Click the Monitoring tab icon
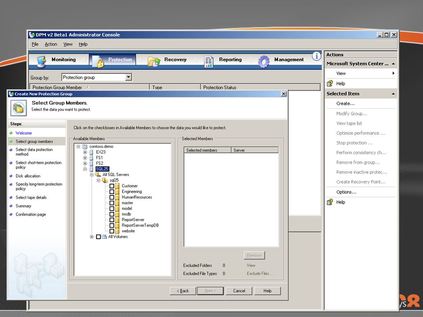The height and width of the screenshot is (317, 423). point(41,61)
